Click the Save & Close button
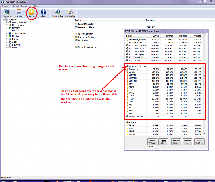The width and height of the screenshot is (215, 182). tap(199, 142)
